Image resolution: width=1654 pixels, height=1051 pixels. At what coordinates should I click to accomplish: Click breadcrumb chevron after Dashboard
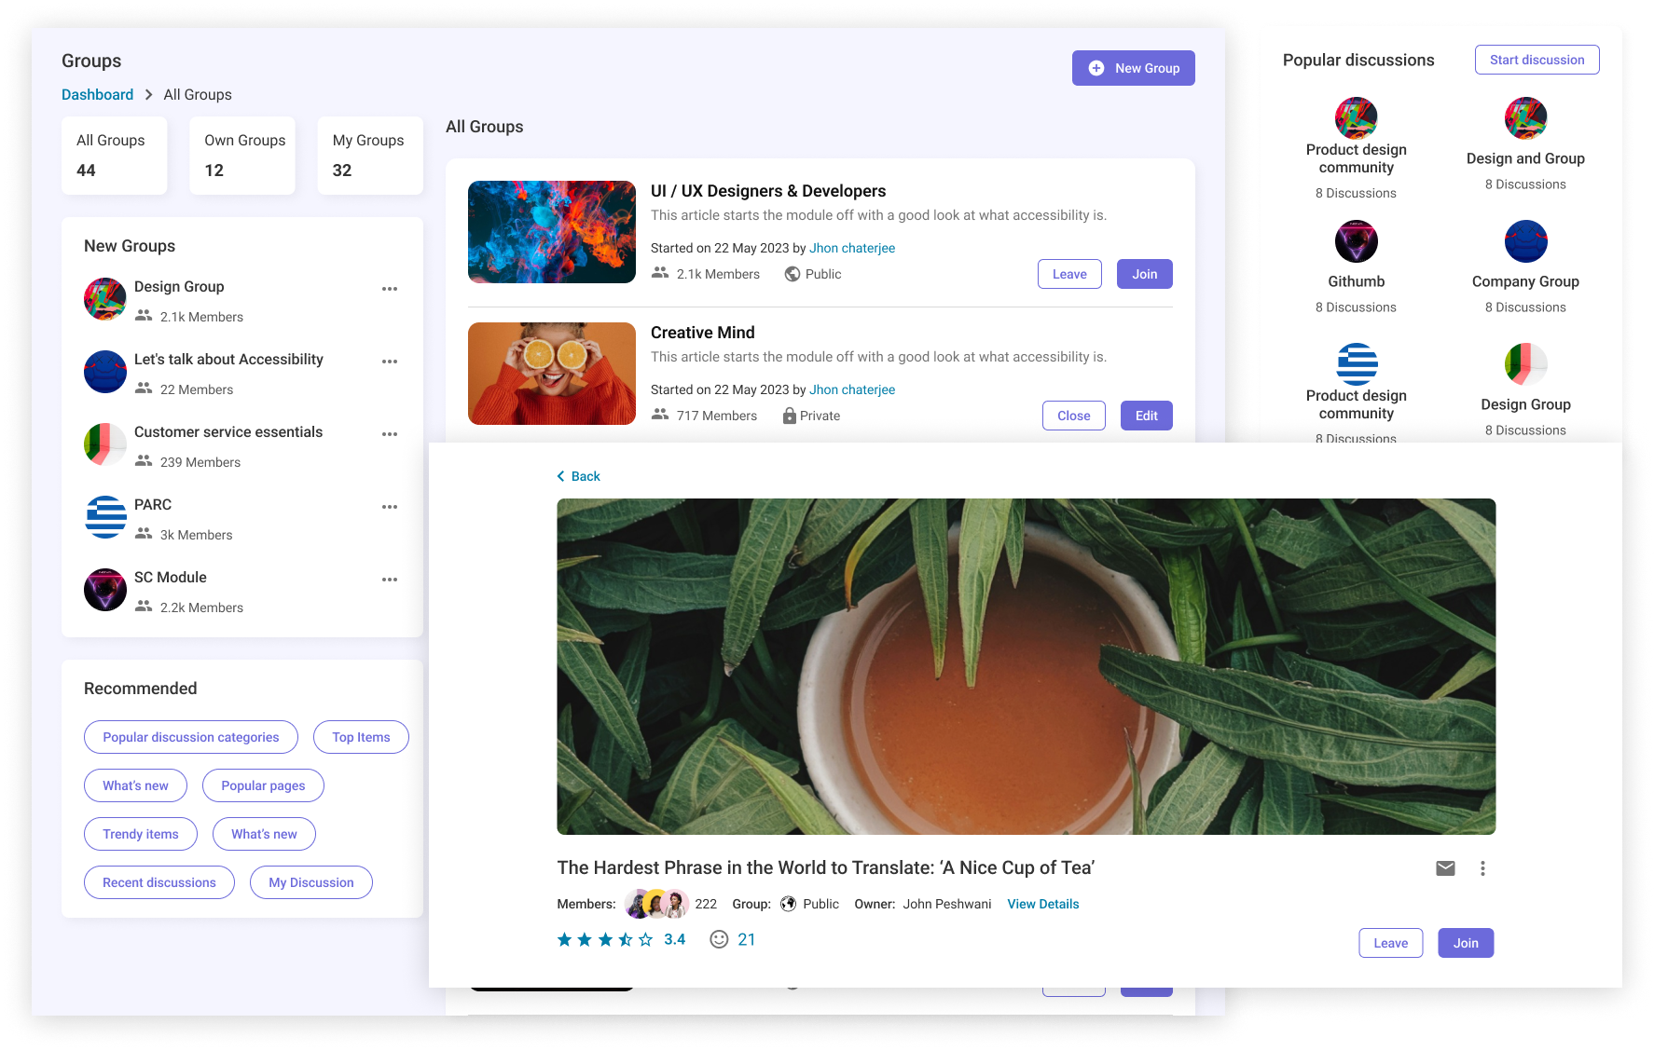pos(148,95)
